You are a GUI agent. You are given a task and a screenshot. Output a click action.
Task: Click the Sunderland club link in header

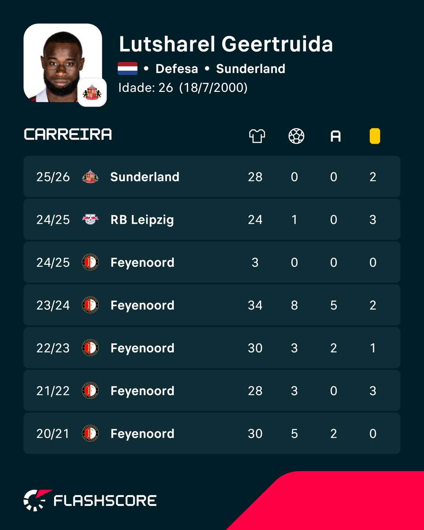pos(251,69)
